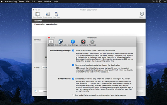Open the History clock icon

(142, 14)
